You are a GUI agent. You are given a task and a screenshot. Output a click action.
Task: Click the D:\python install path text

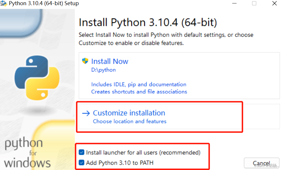[104, 70]
